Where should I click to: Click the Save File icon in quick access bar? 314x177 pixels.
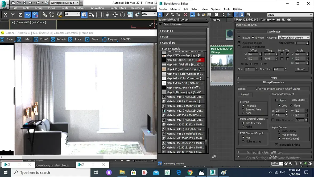point(24,3)
